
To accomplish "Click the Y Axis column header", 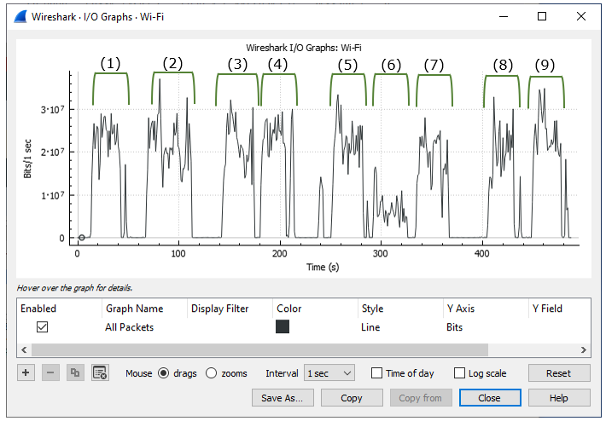I will [460, 309].
